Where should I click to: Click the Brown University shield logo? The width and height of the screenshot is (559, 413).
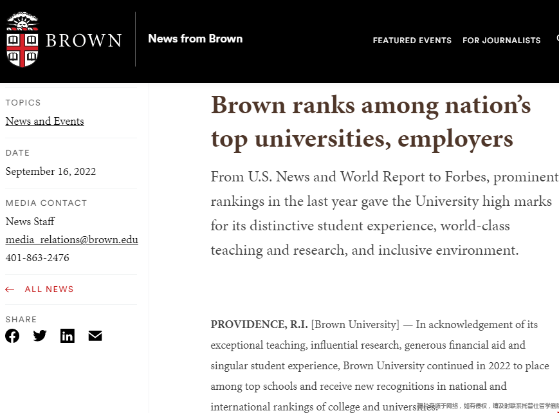(x=22, y=40)
